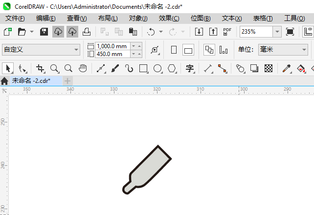Click the full-screen preview icon

[290, 32]
